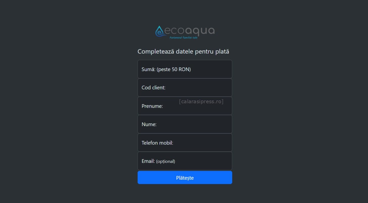The height and width of the screenshot is (203, 368).
Task: Click the "(peste 50 RON)" hint text
Action: click(x=174, y=69)
